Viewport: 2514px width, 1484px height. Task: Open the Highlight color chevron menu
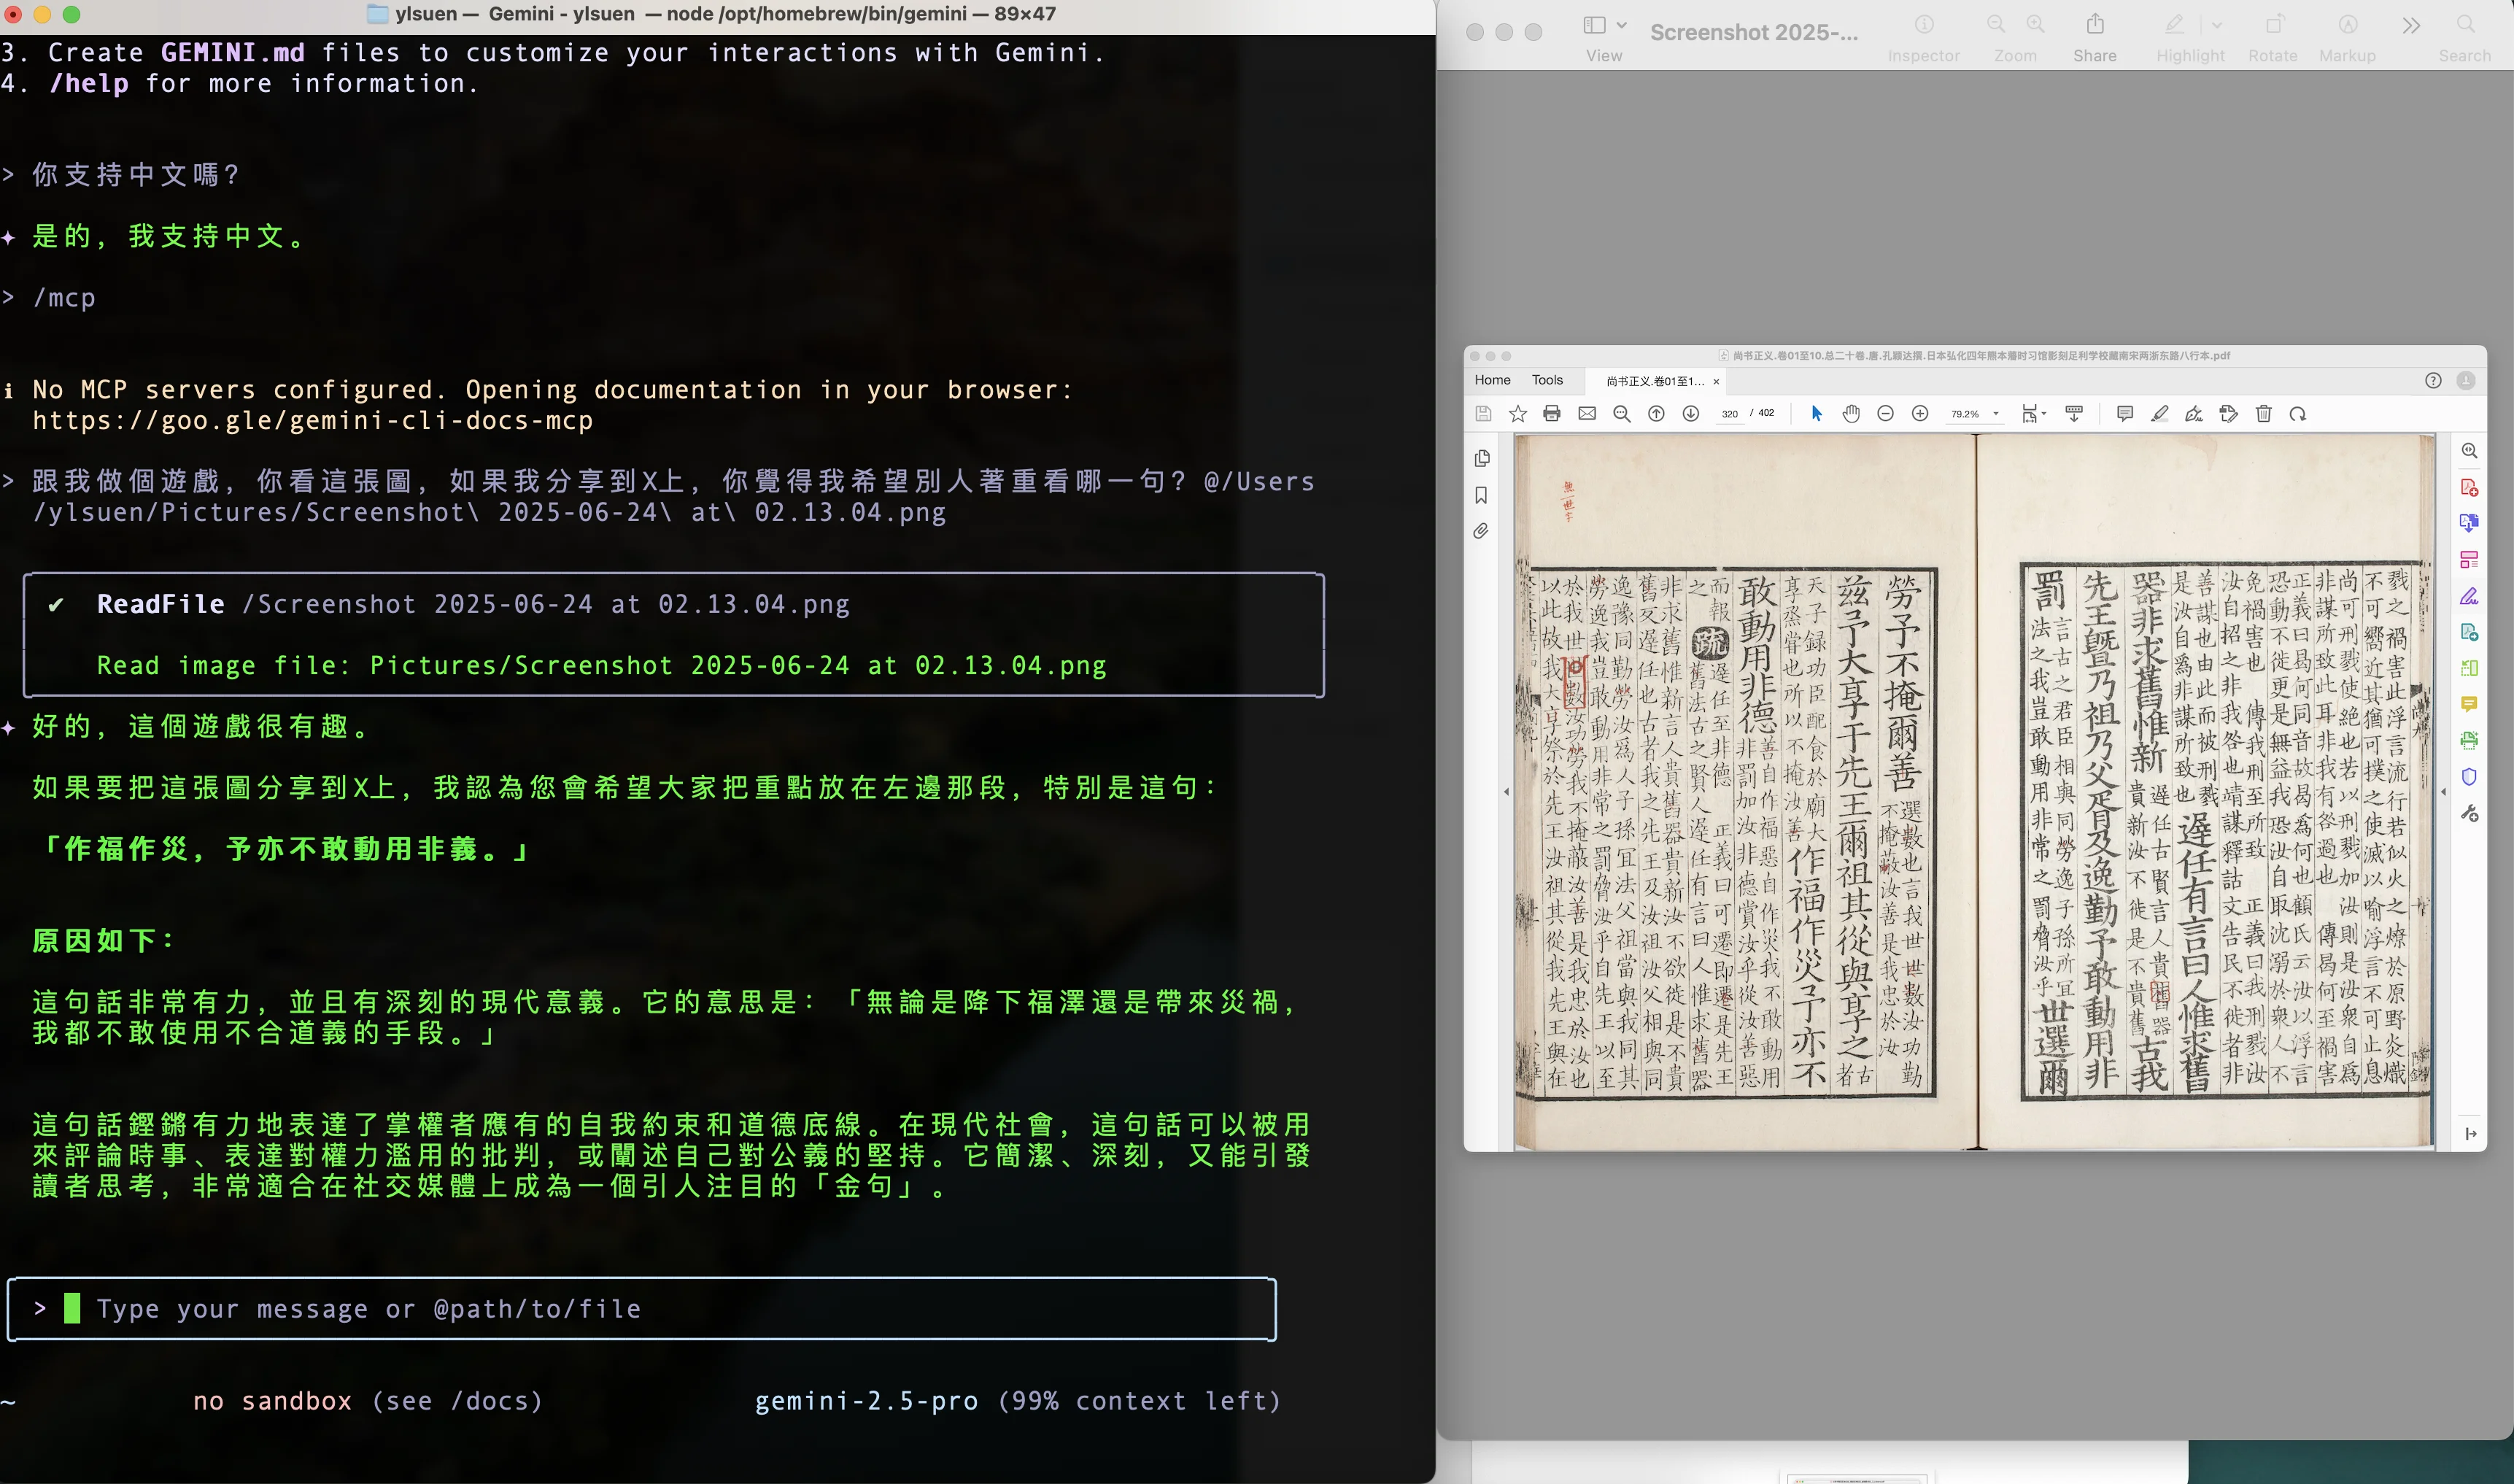pyautogui.click(x=2216, y=25)
